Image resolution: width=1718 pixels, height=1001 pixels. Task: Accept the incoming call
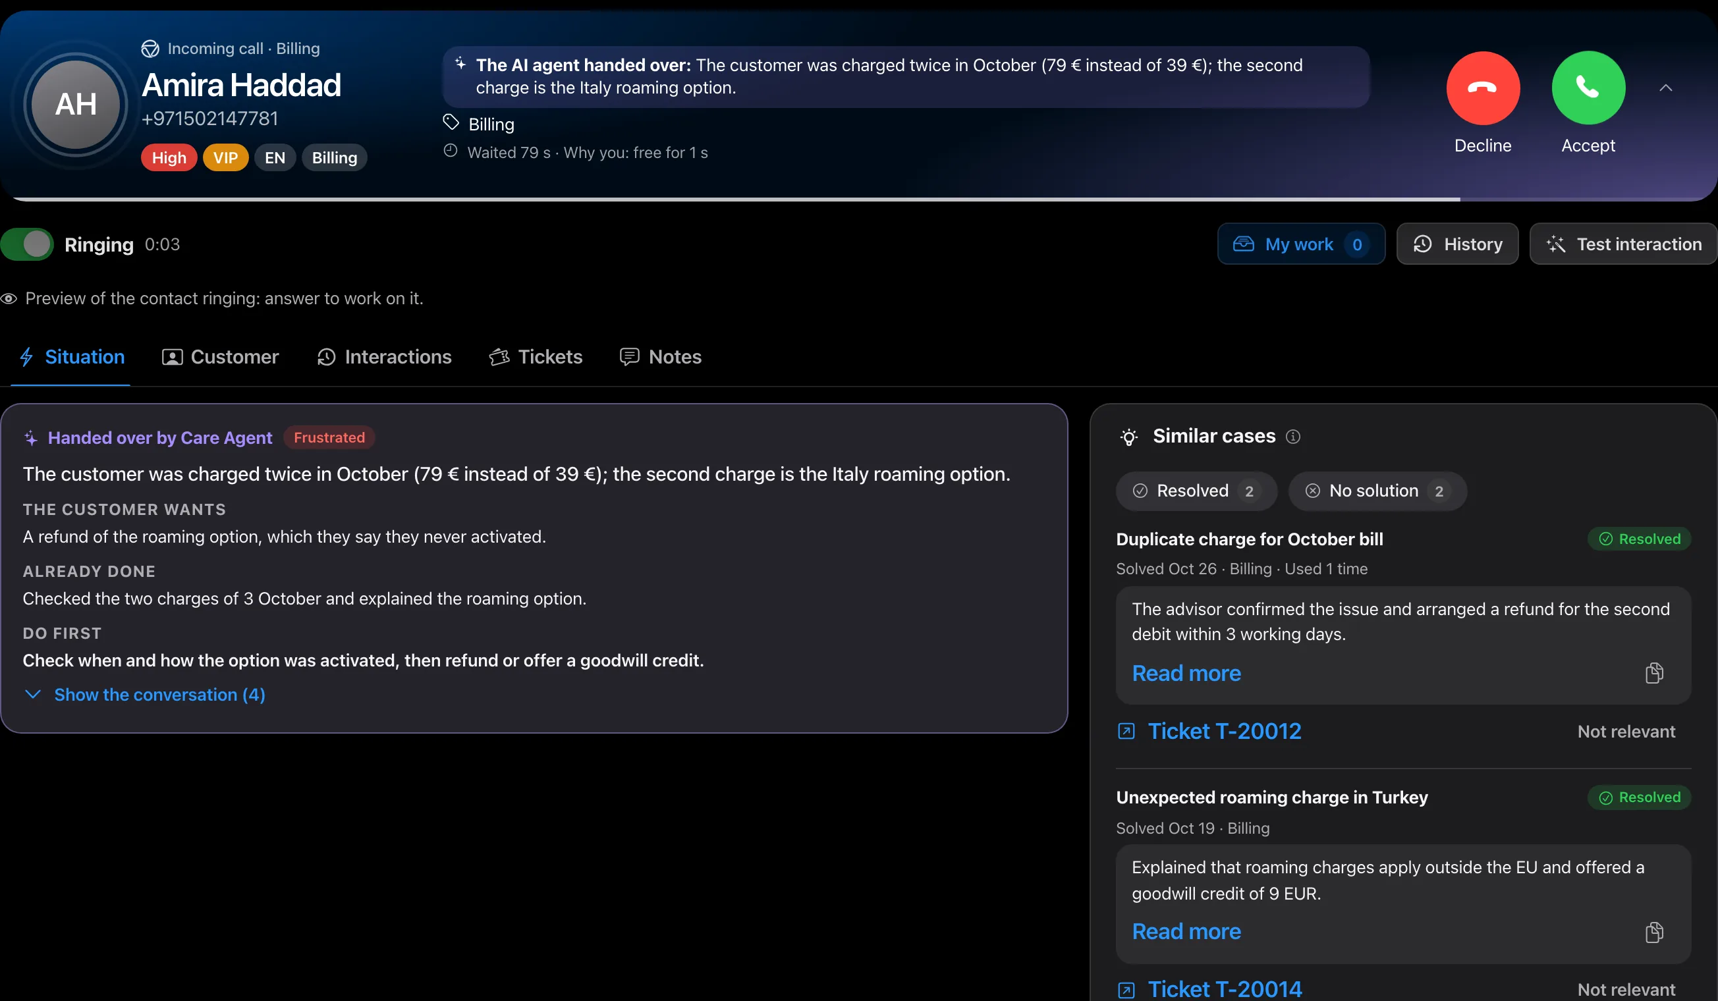(x=1588, y=88)
